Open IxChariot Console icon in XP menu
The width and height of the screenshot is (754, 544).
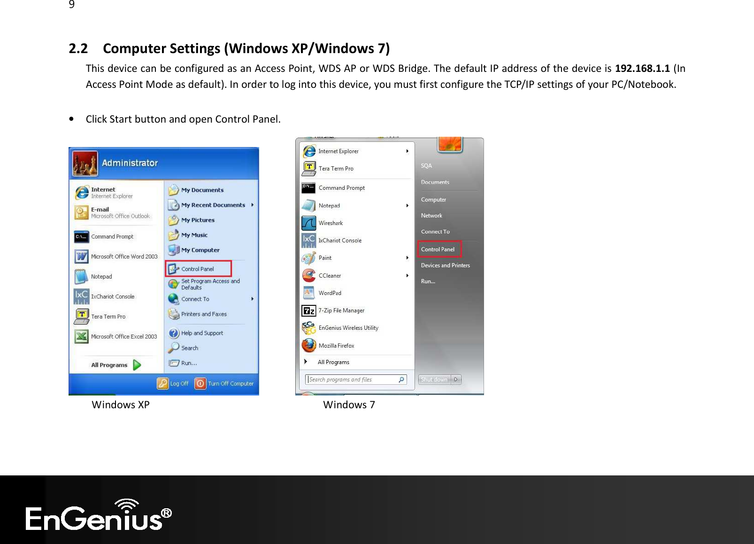coord(82,296)
